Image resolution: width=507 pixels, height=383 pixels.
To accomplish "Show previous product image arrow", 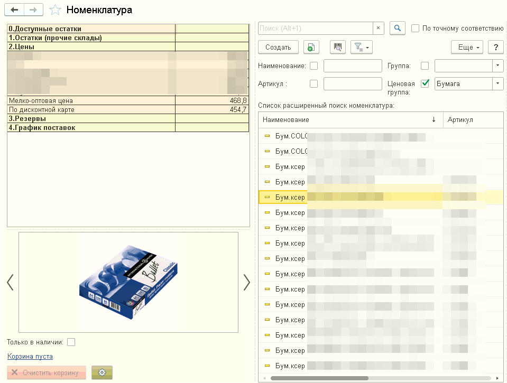I will point(10,282).
